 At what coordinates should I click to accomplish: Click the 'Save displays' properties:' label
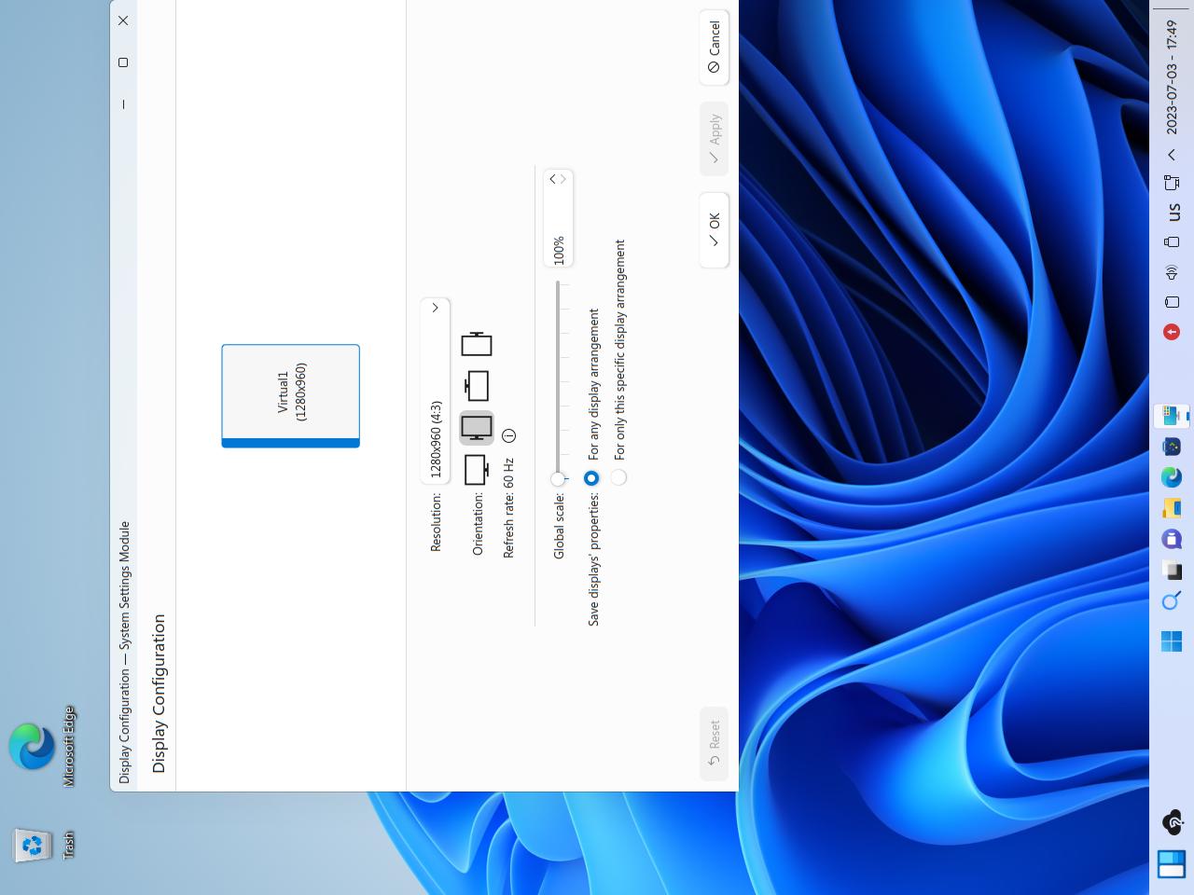(x=593, y=559)
